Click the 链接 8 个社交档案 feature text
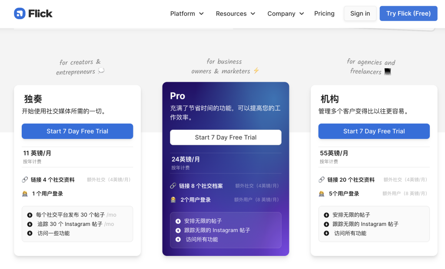This screenshot has height=269, width=445. click(201, 186)
